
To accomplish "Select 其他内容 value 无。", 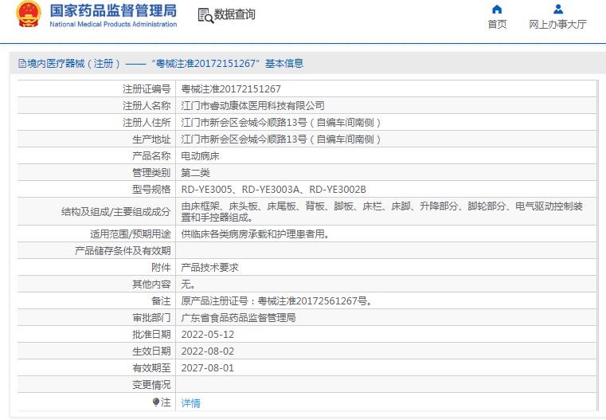I will tap(188, 285).
